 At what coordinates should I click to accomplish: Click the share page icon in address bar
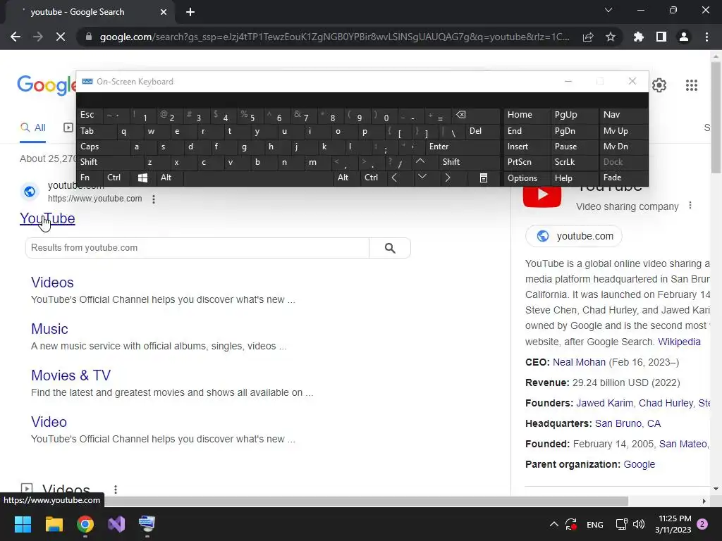point(588,37)
